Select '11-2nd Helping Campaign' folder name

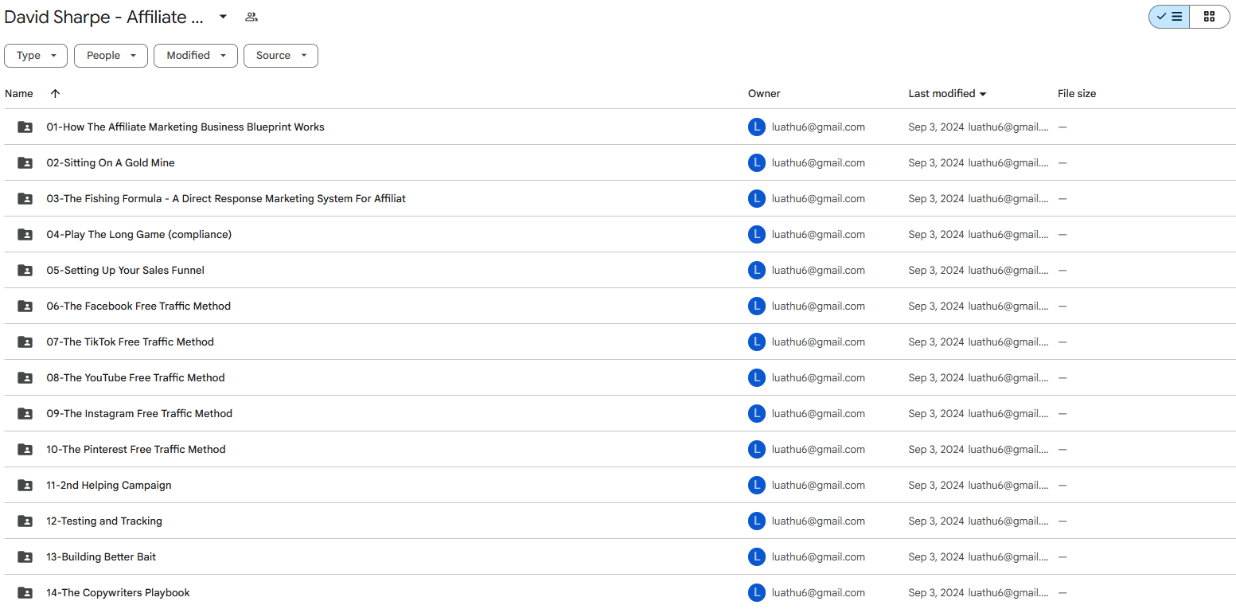pos(109,486)
